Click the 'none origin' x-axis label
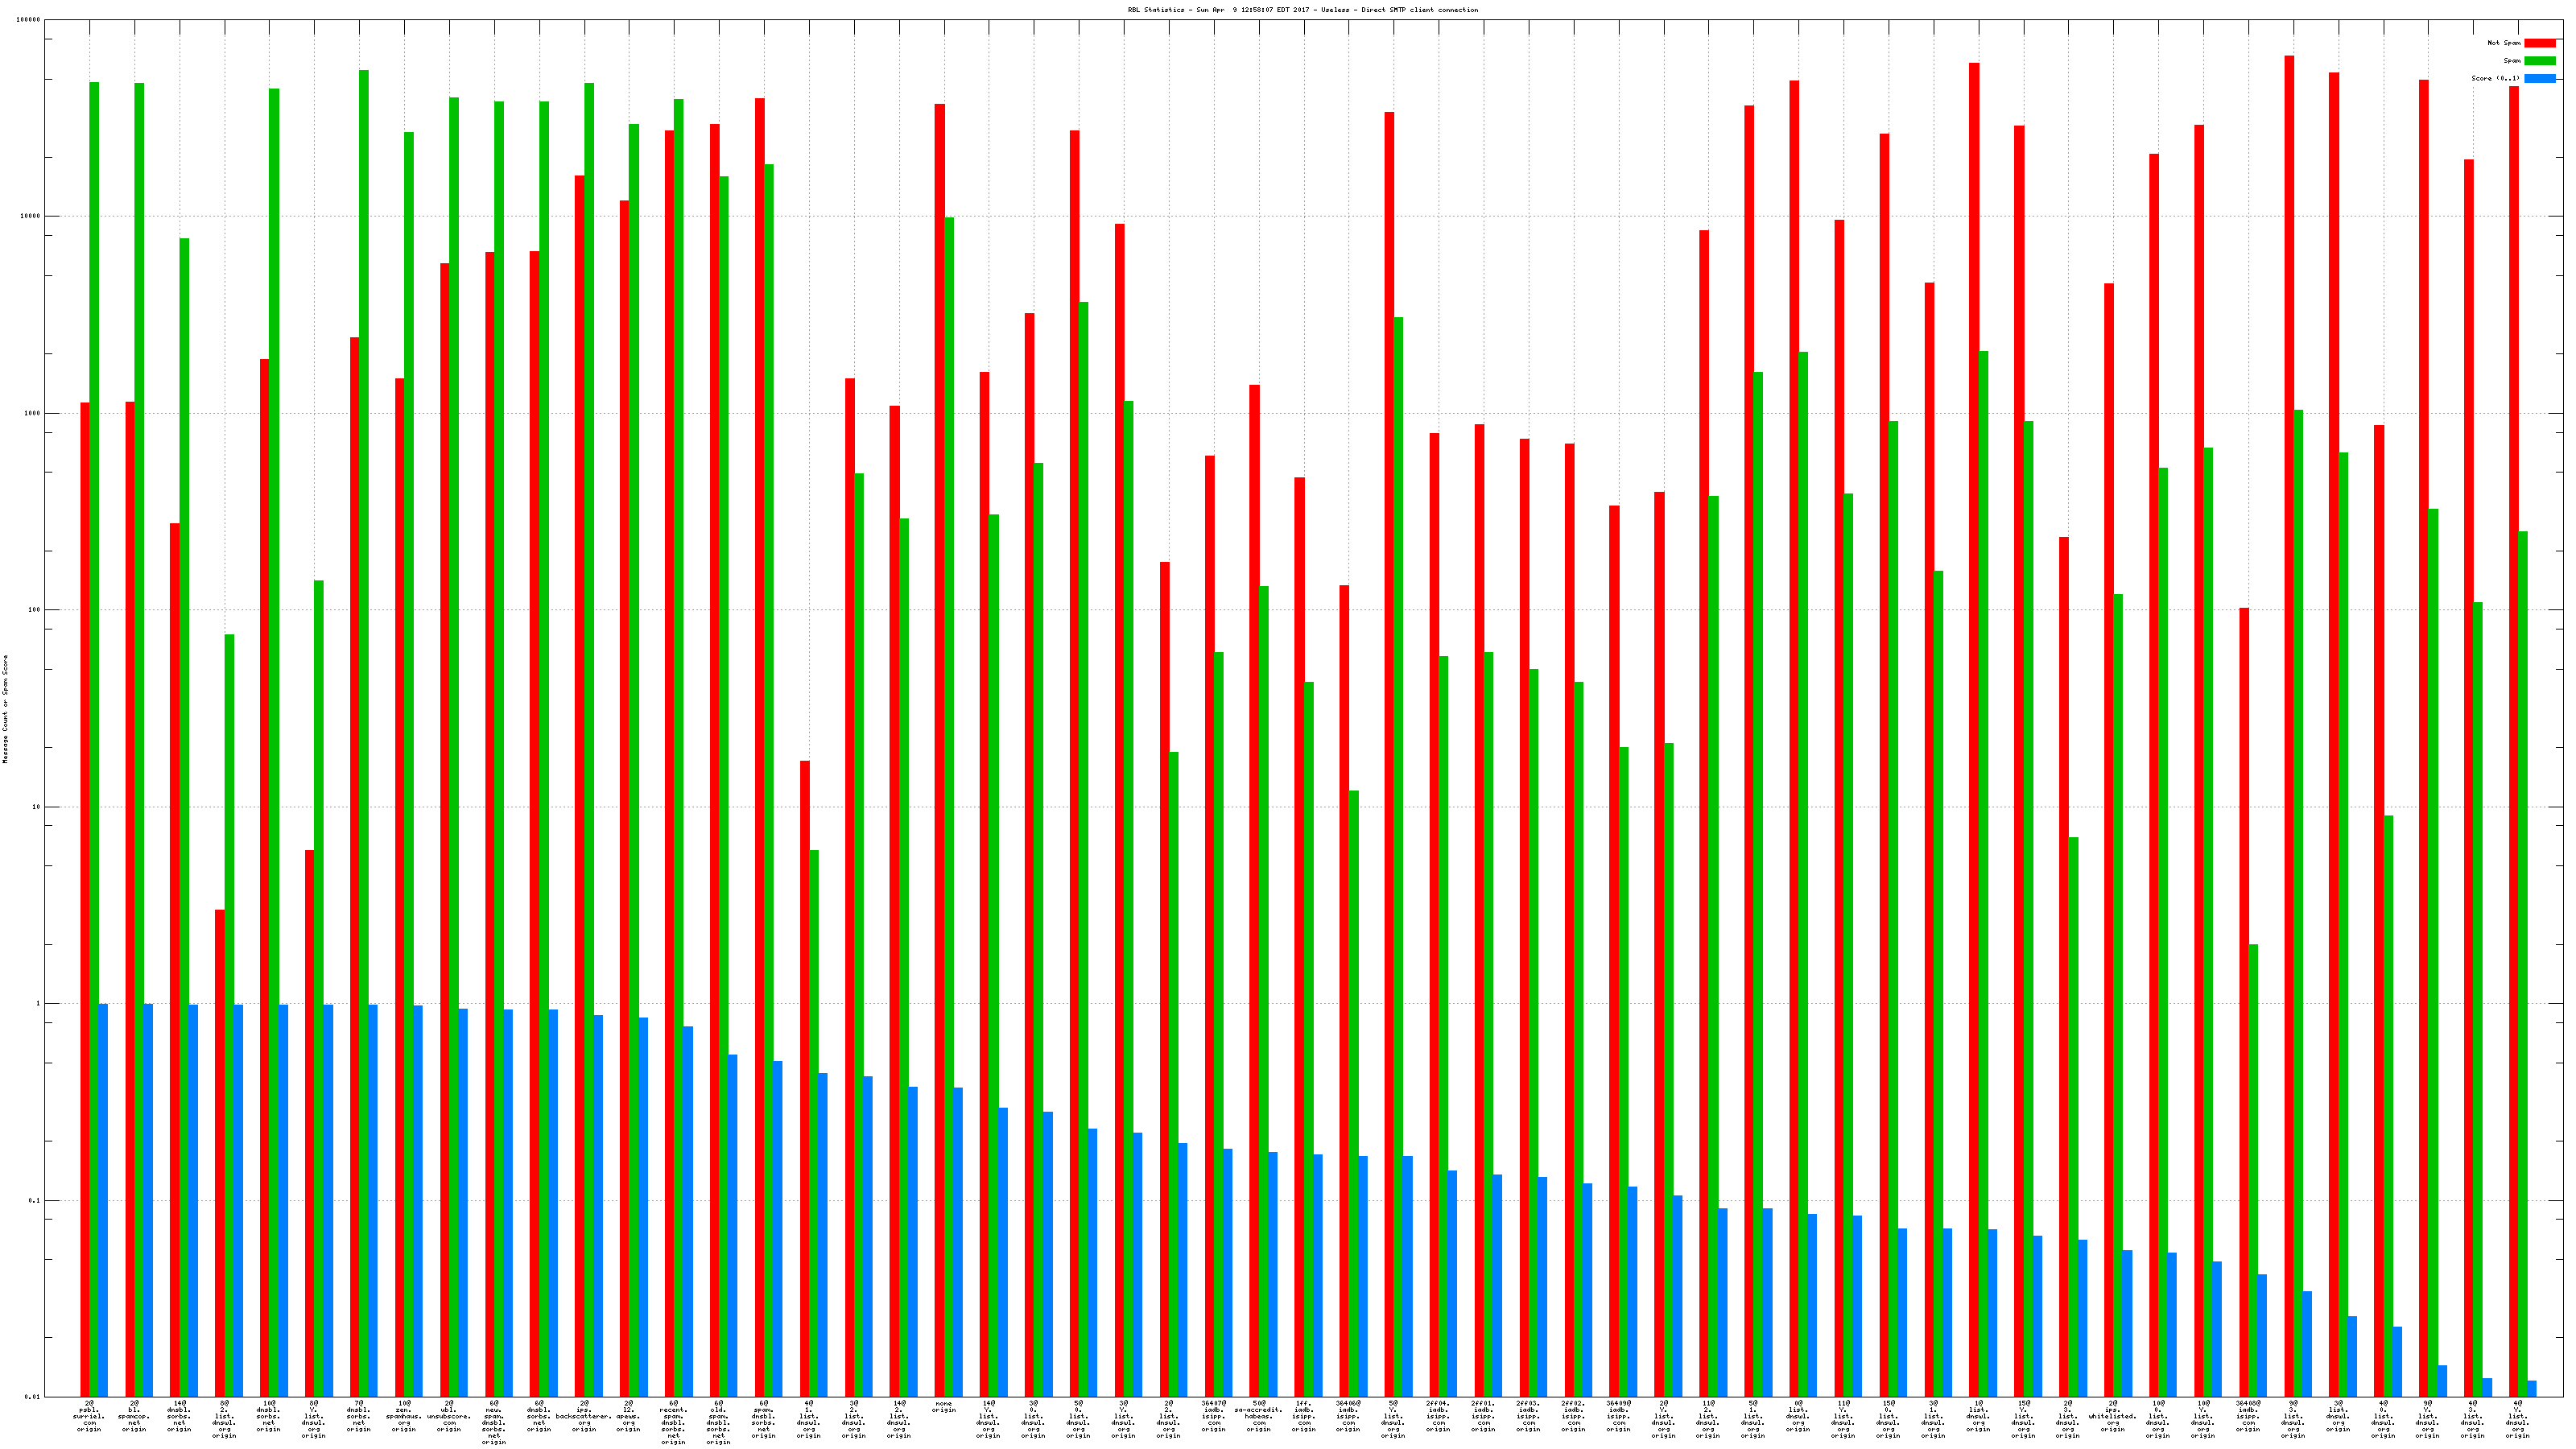The image size is (2576, 1449). (944, 1407)
